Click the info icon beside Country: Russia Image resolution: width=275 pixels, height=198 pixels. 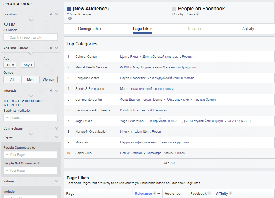198,14
